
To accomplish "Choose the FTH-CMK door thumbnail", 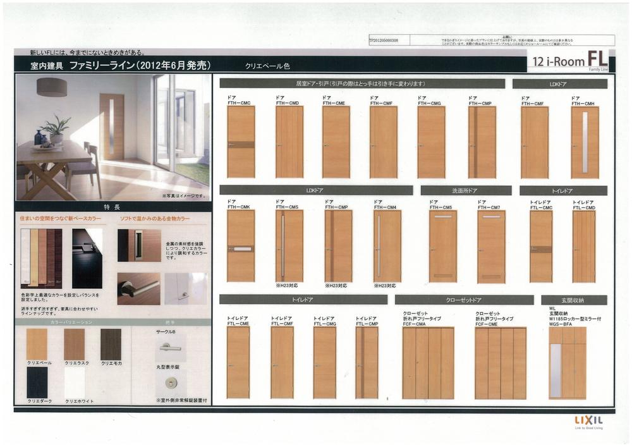I will [x=241, y=246].
